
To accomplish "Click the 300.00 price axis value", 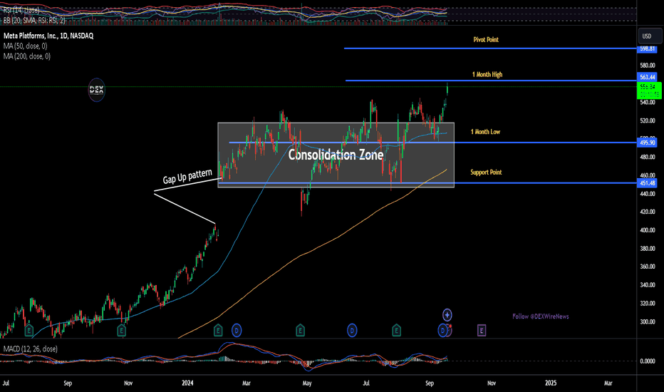I will pyautogui.click(x=648, y=321).
